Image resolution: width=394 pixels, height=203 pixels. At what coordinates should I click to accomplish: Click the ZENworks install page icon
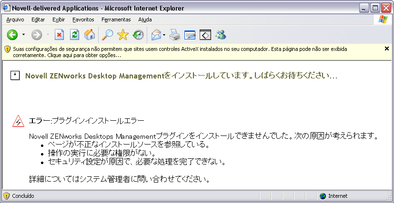tap(15, 76)
